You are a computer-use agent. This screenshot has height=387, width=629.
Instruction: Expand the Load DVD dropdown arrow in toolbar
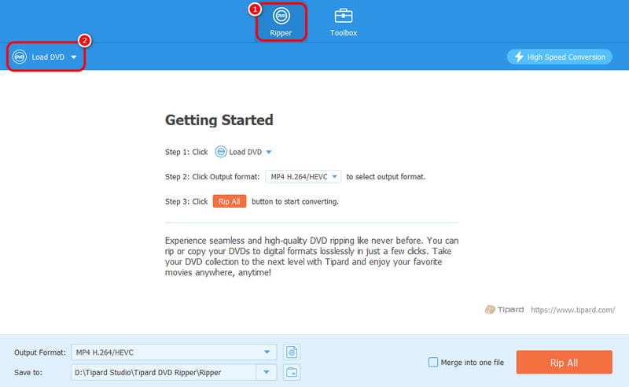pyautogui.click(x=74, y=57)
